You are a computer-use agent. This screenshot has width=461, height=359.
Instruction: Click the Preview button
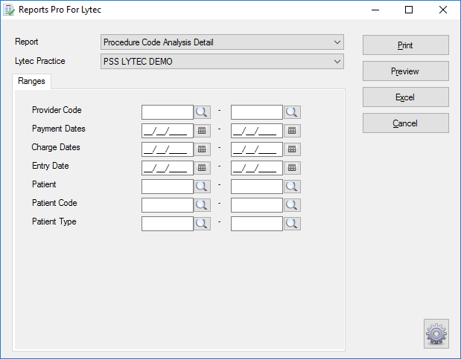tap(406, 71)
